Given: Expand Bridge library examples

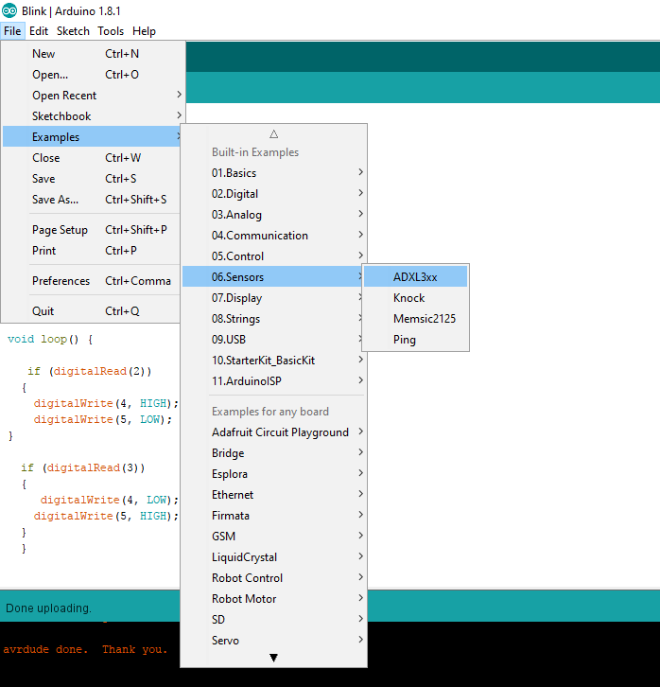Looking at the screenshot, I should [274, 452].
